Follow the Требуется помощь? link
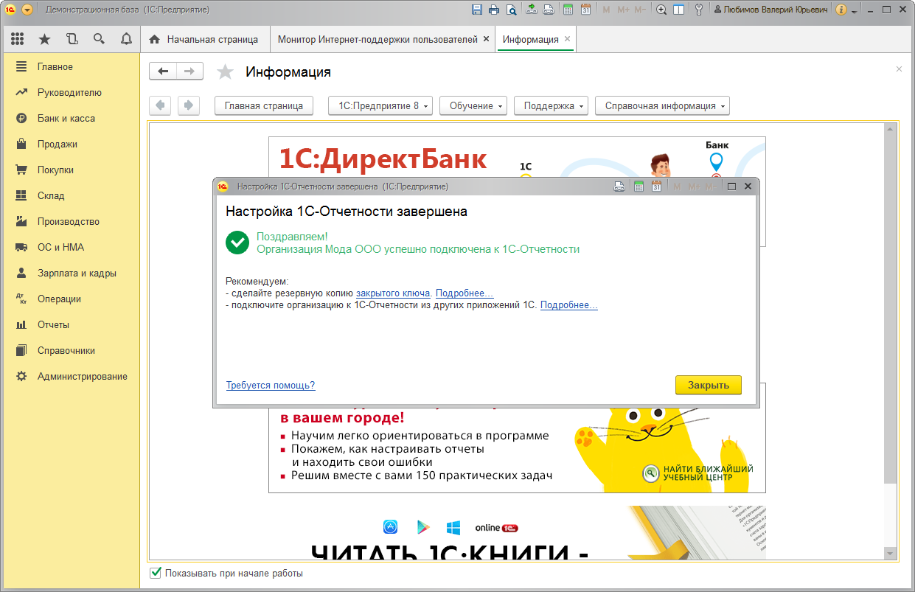This screenshot has height=592, width=915. (271, 386)
